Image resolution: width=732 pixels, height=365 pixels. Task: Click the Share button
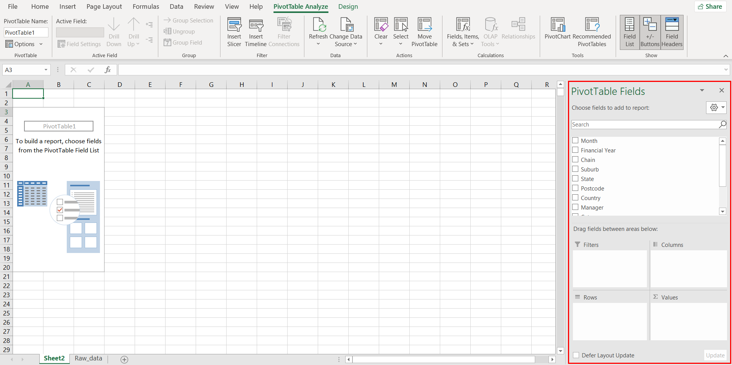pyautogui.click(x=710, y=6)
